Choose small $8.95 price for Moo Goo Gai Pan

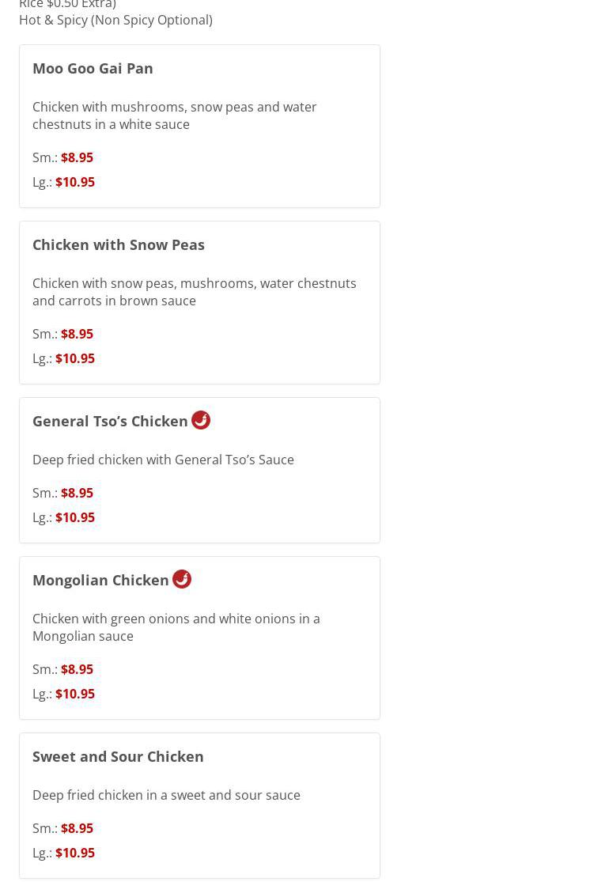pyautogui.click(x=77, y=157)
